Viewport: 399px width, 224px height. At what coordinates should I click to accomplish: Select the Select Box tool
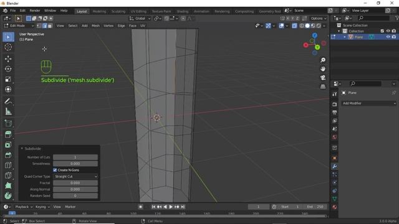click(x=8, y=37)
